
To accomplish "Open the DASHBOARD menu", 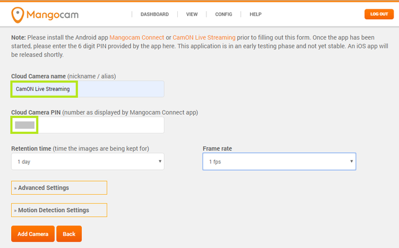I will point(154,14).
